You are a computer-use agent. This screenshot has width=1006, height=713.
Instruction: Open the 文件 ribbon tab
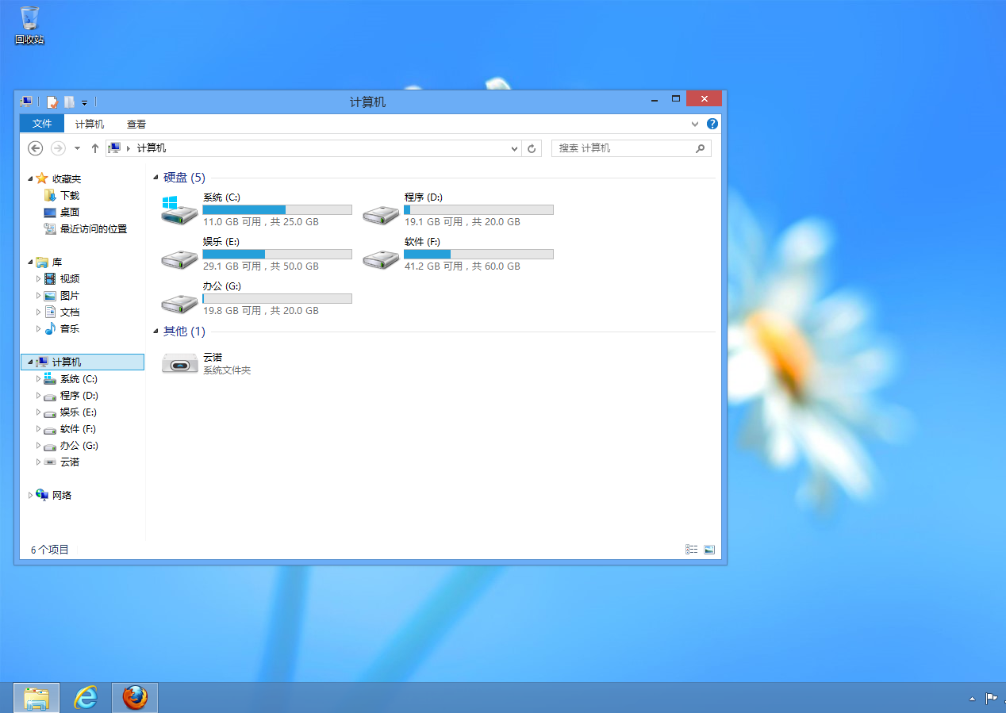42,124
